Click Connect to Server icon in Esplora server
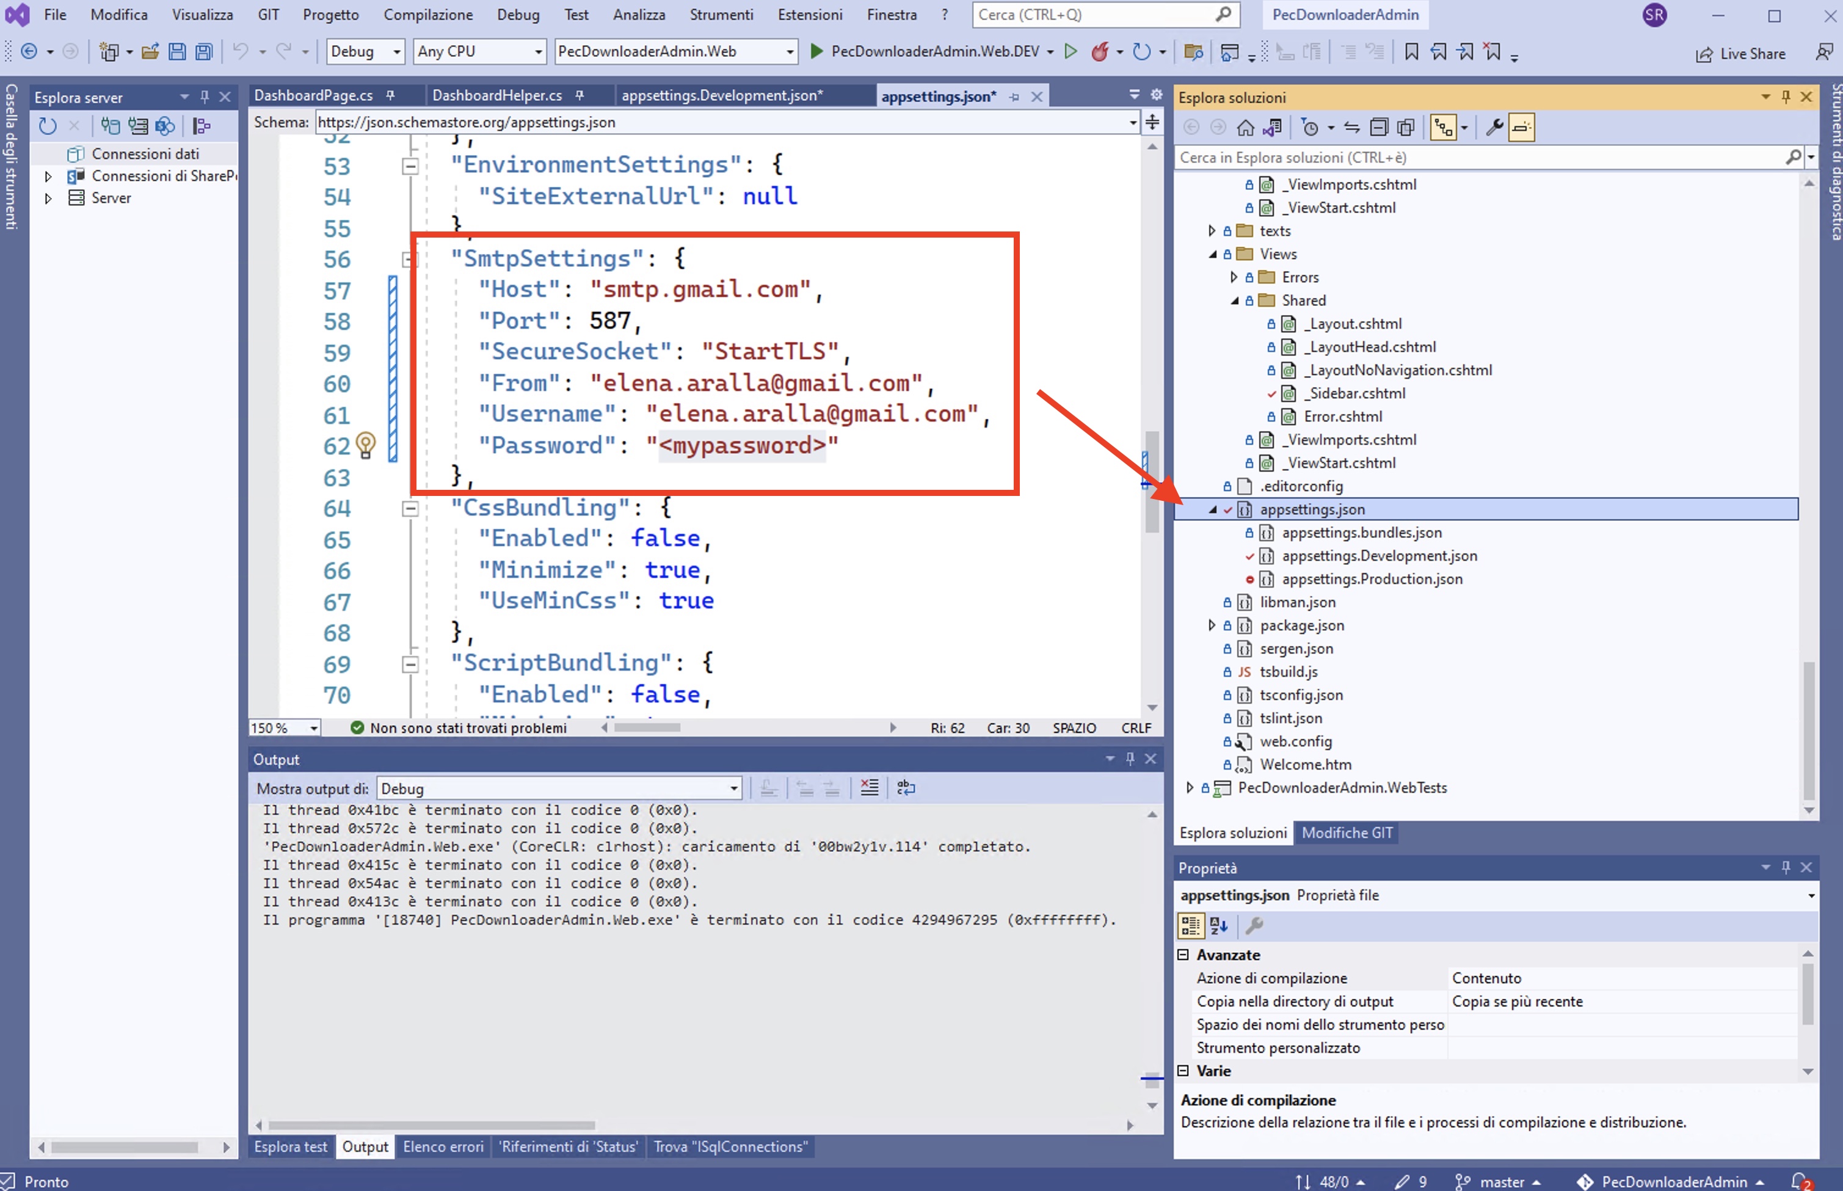The width and height of the screenshot is (1843, 1191). click(x=137, y=126)
